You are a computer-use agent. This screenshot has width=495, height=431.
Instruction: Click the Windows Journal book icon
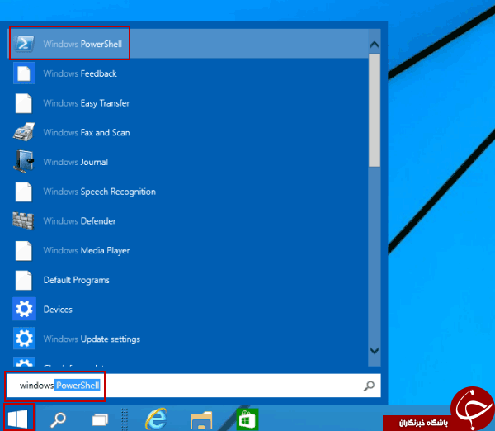pos(24,162)
